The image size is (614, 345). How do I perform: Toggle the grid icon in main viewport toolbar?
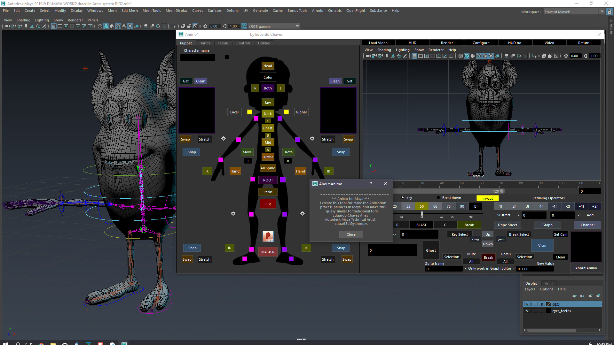tap(54, 26)
